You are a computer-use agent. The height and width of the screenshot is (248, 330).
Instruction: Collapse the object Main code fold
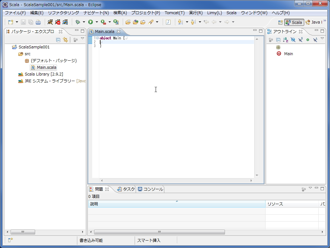97,38
